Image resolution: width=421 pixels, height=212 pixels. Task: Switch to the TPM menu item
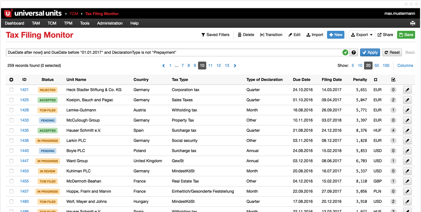point(68,23)
